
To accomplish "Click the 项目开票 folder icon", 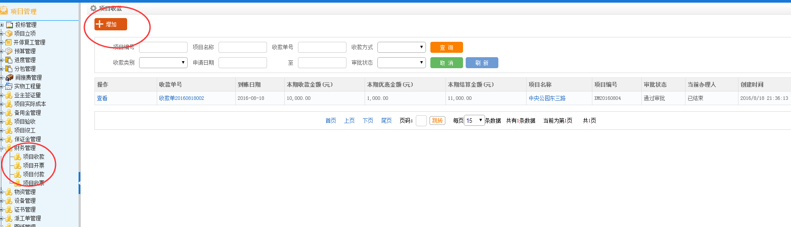I will coord(18,165).
